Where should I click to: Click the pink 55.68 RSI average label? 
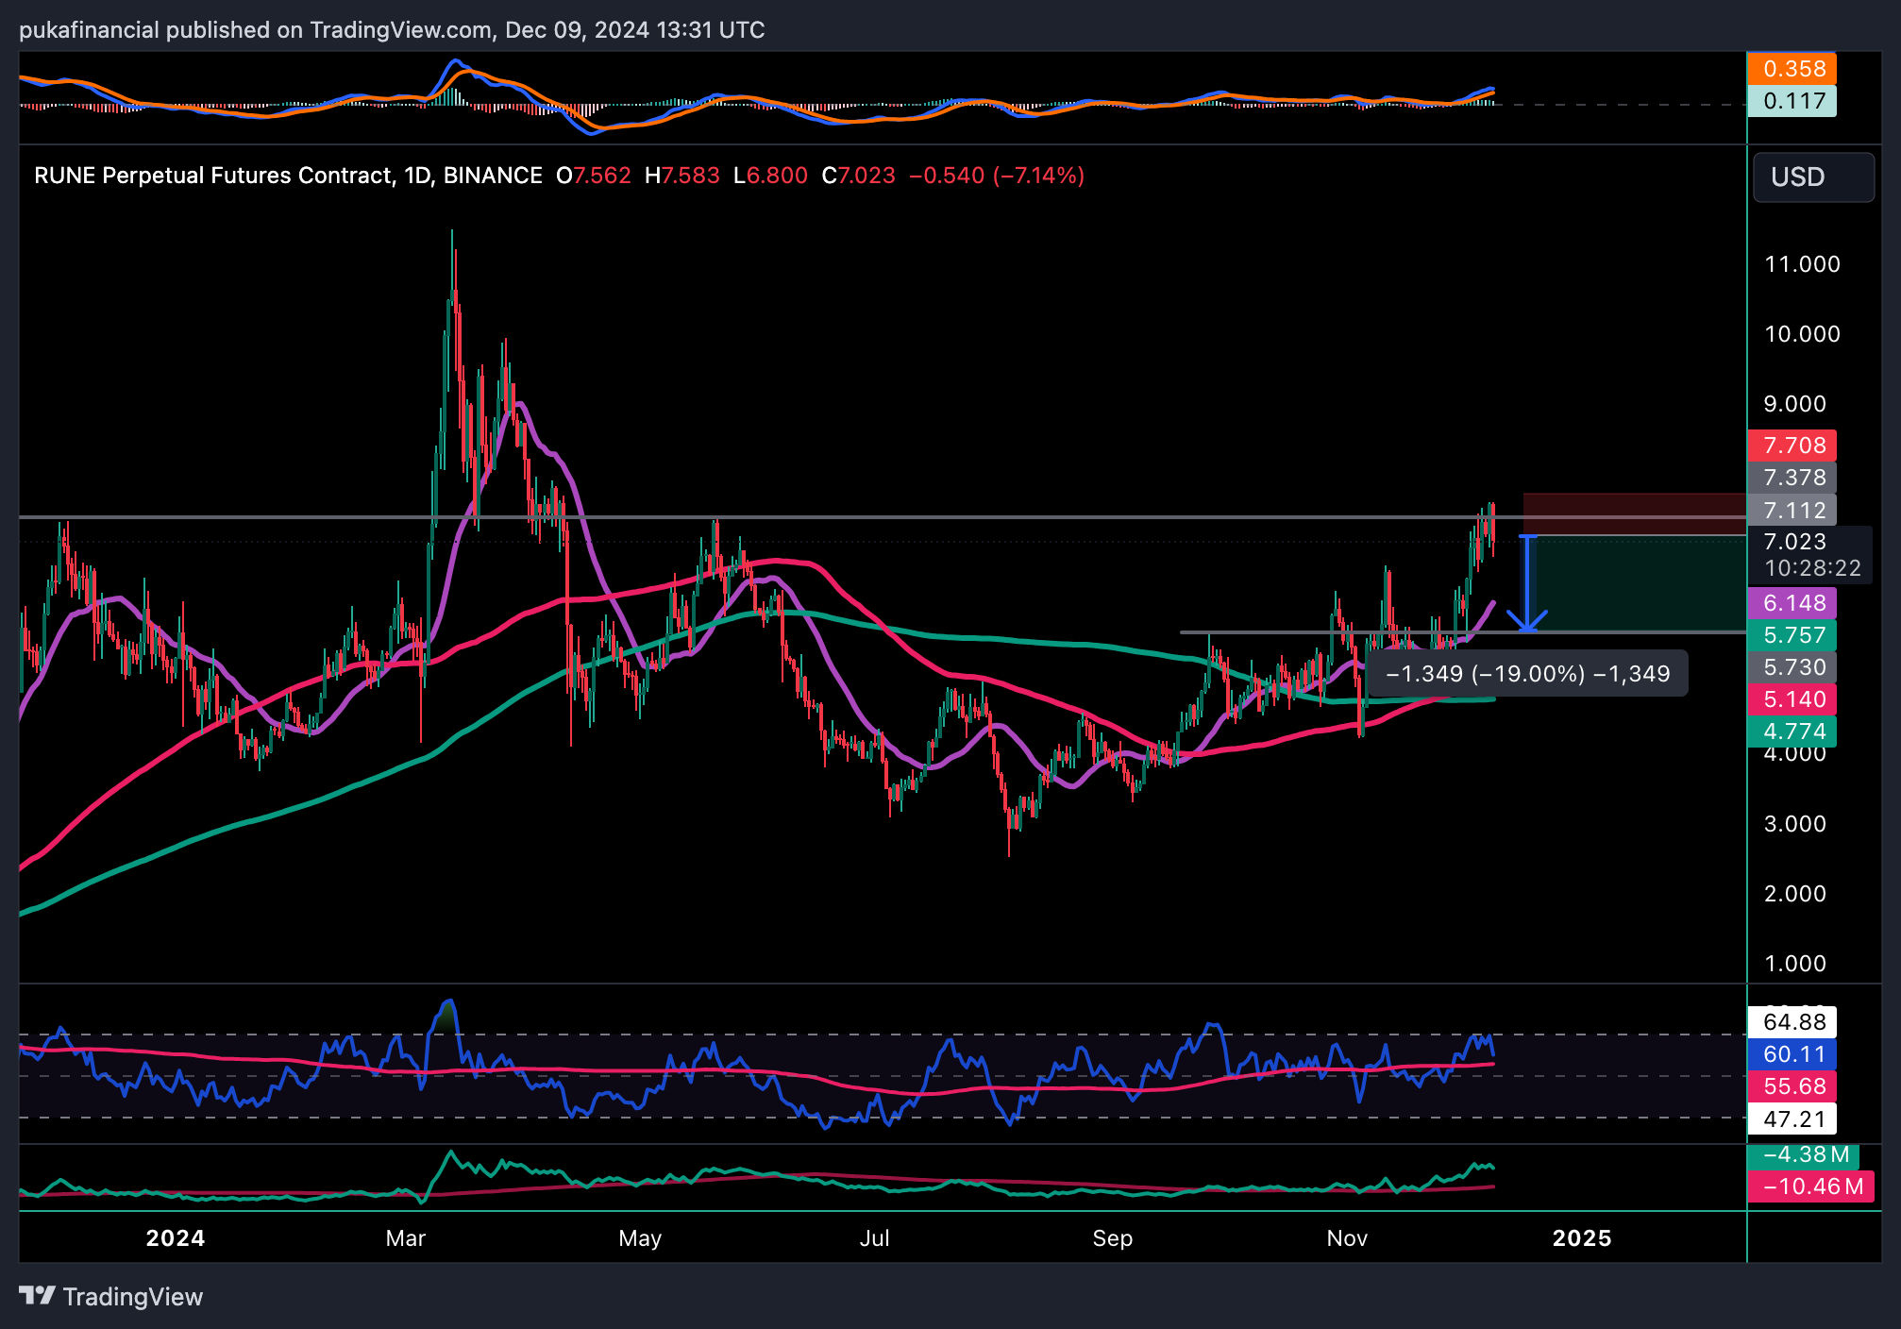[x=1792, y=1086]
